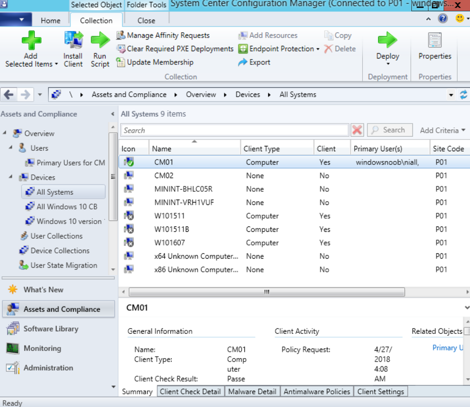Expand navigation pane options arrow at bottom
This screenshot has height=407, width=470.
pyautogui.click(x=113, y=387)
